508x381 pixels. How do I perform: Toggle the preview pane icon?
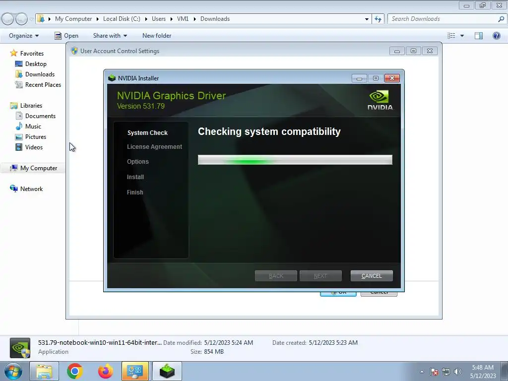479,36
